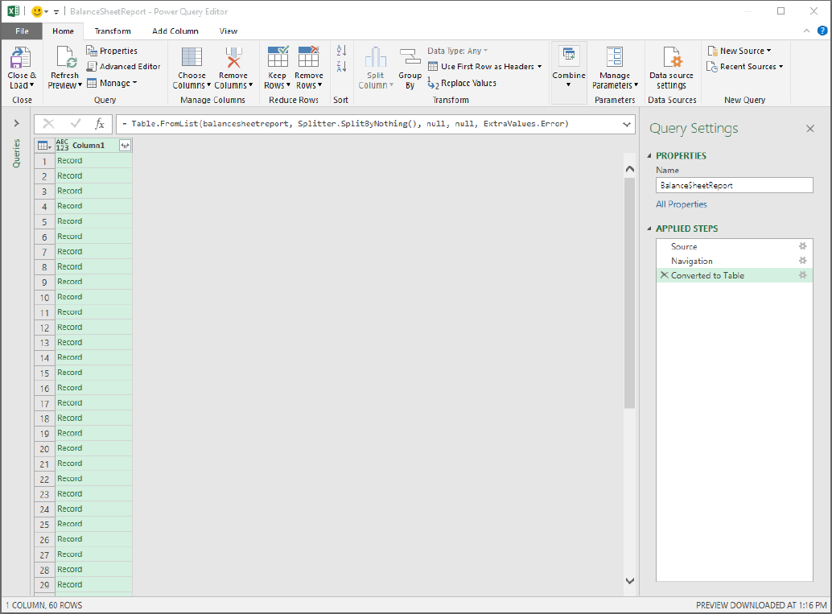Click the Combine icon
This screenshot has width=832, height=614.
(x=569, y=56)
